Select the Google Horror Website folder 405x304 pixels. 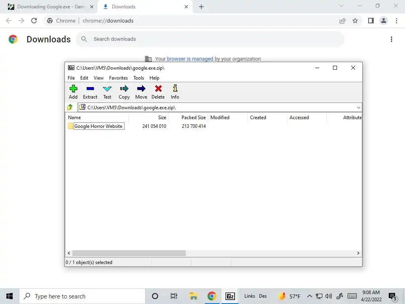98,126
